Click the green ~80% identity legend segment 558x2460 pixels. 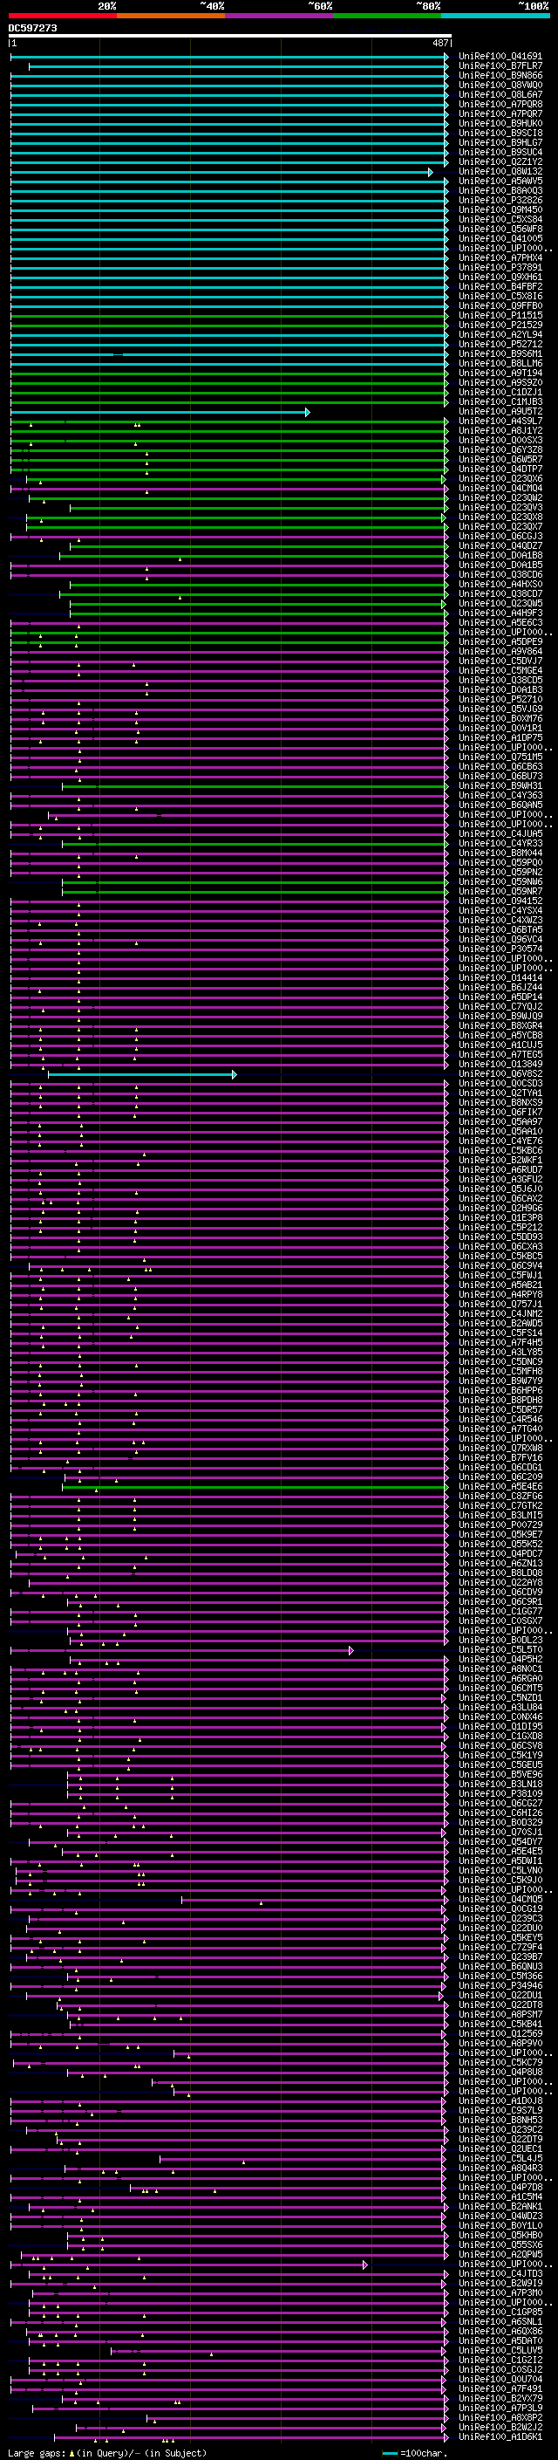click(387, 16)
